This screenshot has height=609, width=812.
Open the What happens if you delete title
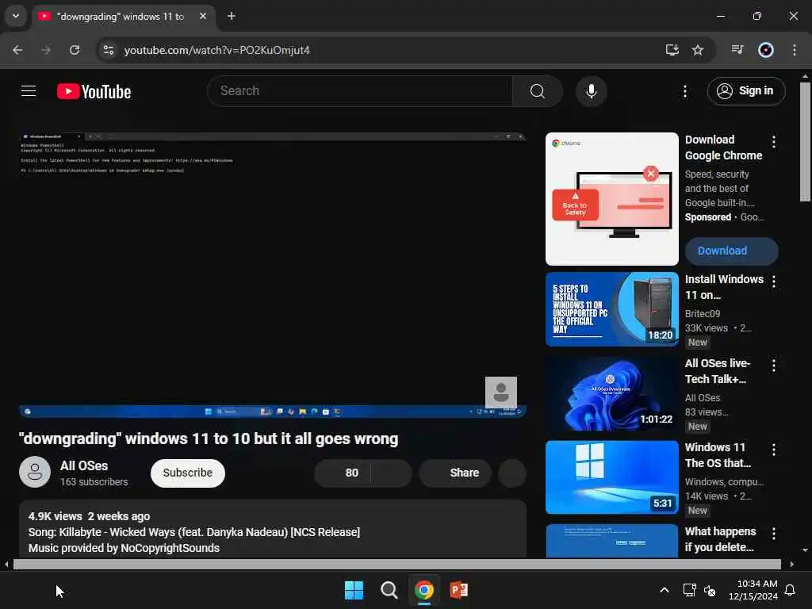(x=720, y=539)
